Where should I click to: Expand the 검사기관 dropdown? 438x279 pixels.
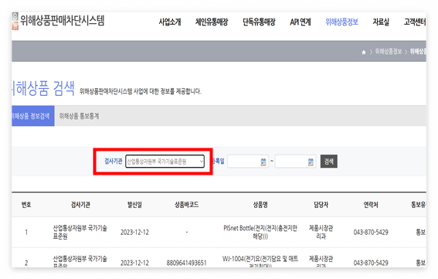pyautogui.click(x=165, y=162)
